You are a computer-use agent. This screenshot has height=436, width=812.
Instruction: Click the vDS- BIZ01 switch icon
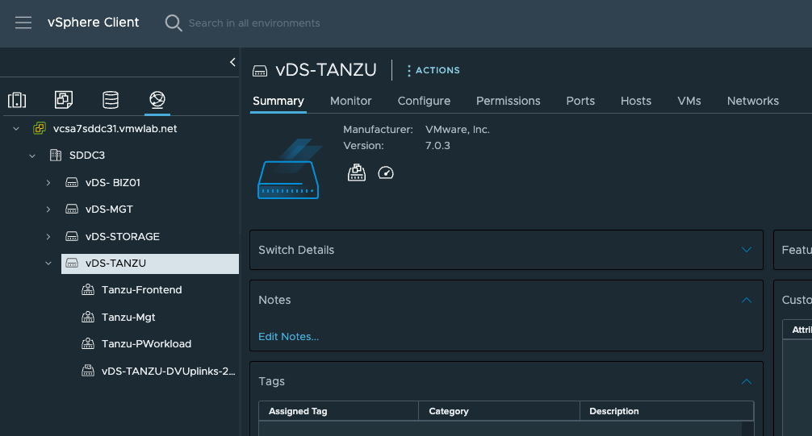72,183
